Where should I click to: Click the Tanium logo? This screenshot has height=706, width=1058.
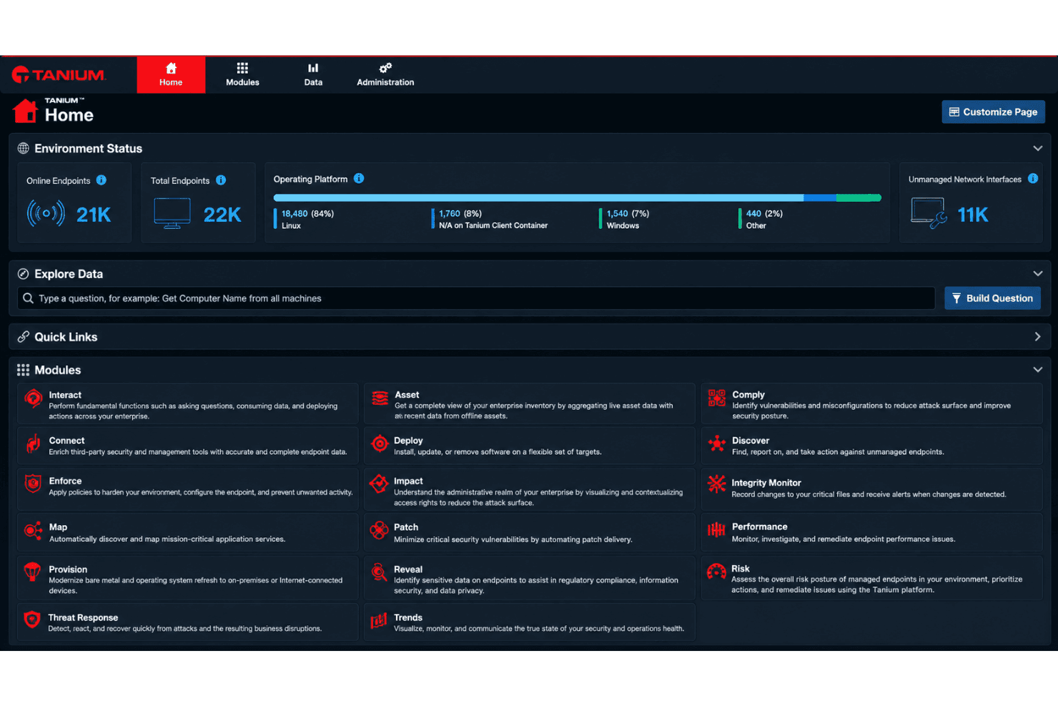(x=59, y=75)
